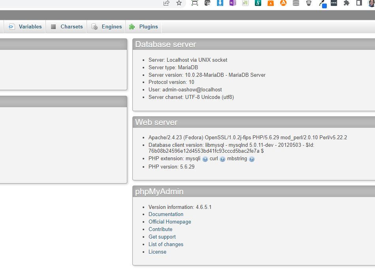Toggle the browser side panel icon

(x=359, y=3)
